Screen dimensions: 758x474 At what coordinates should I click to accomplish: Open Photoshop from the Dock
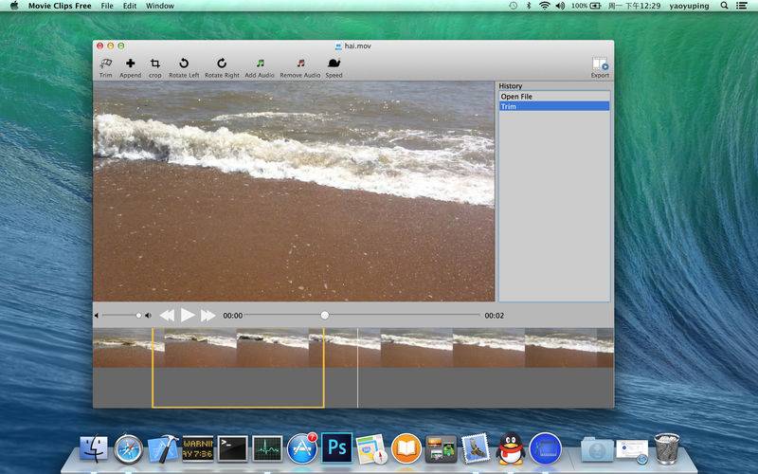(x=337, y=447)
